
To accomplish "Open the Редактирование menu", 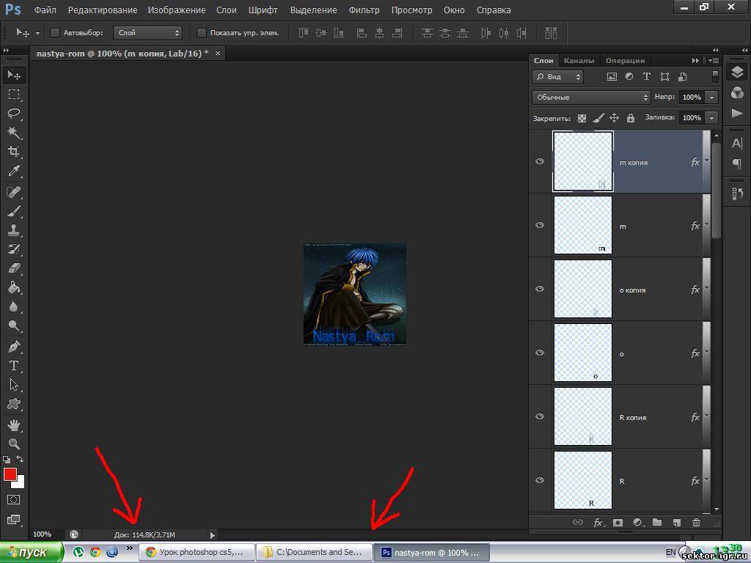I will [x=103, y=10].
